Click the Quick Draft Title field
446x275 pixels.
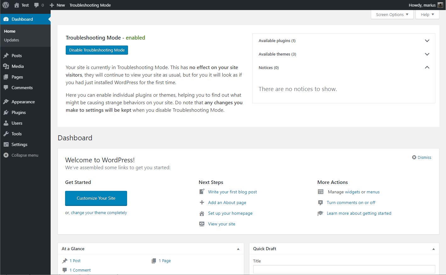(x=344, y=269)
